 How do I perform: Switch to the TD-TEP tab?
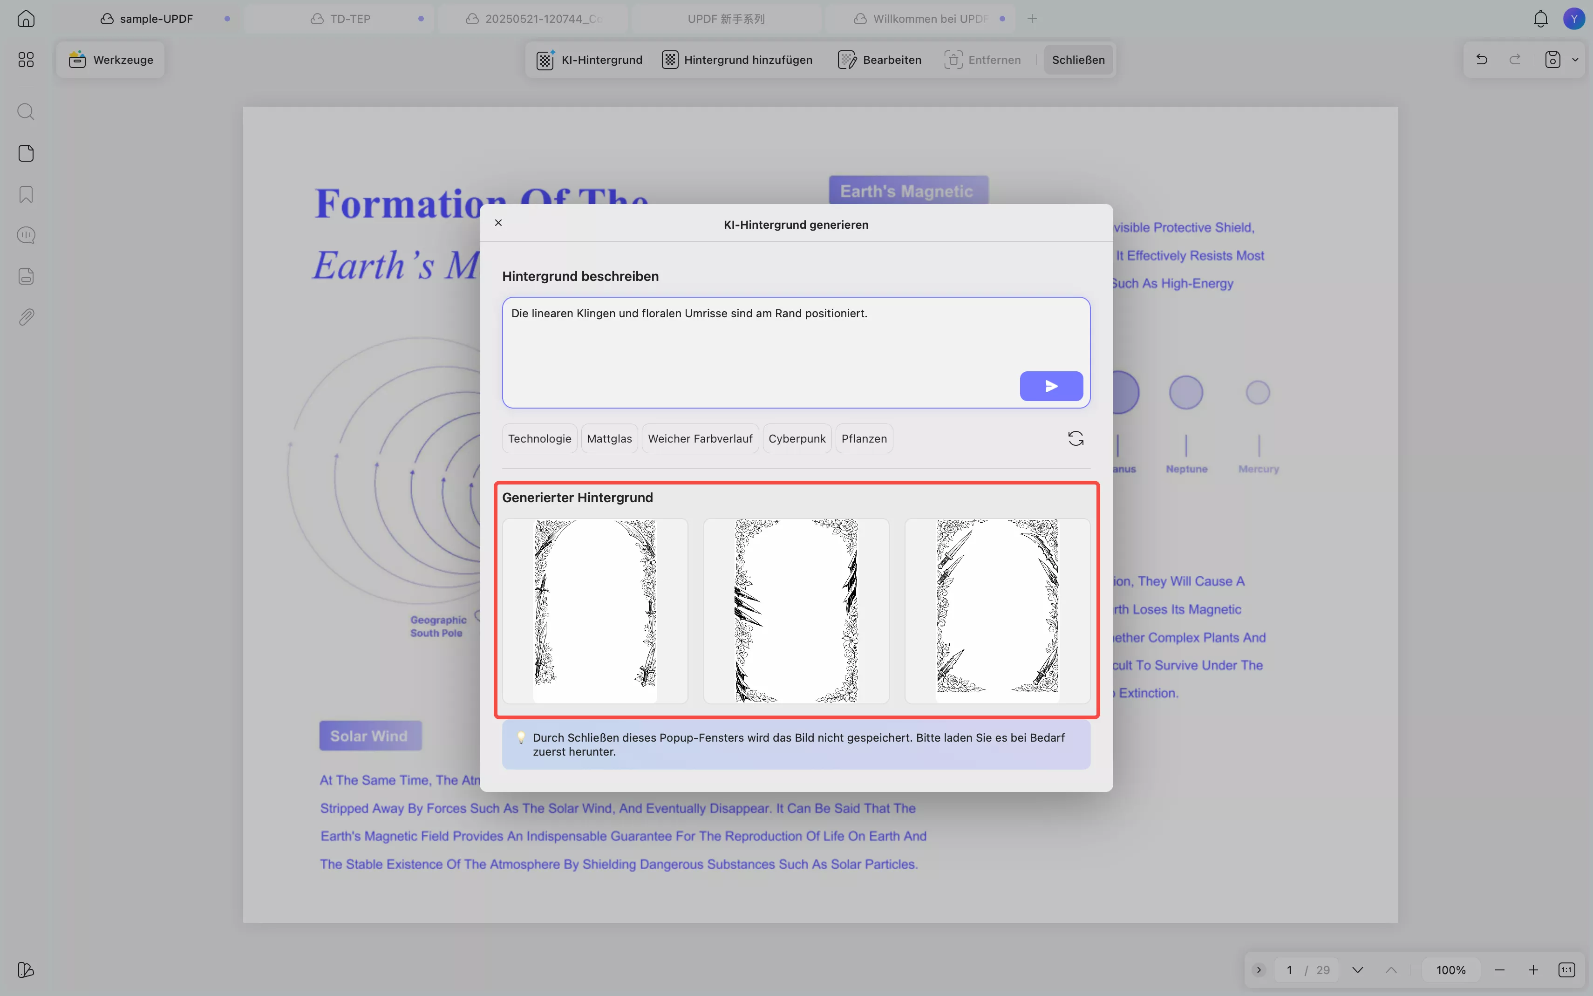click(350, 19)
